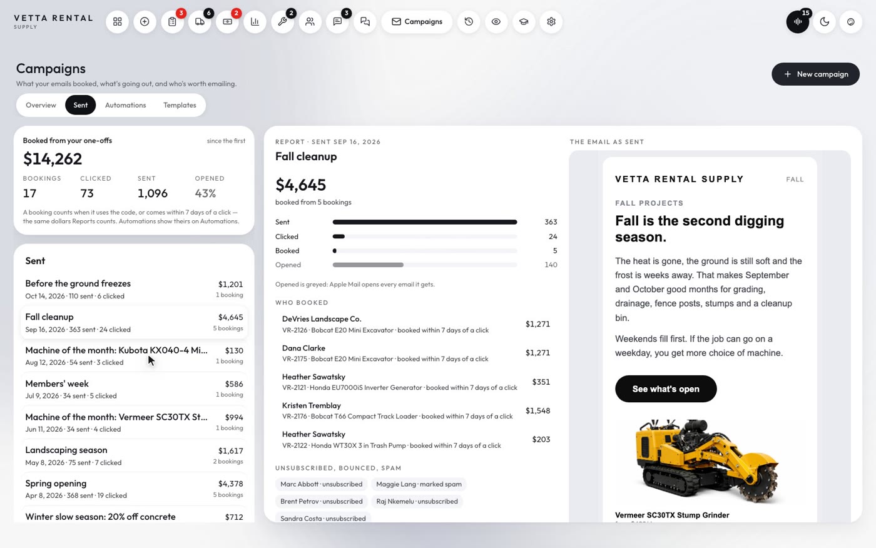
Task: Click the 43% opened stat
Action: point(205,193)
